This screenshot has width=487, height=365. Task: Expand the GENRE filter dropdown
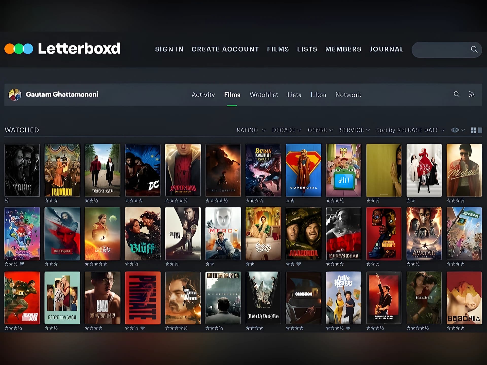click(320, 130)
